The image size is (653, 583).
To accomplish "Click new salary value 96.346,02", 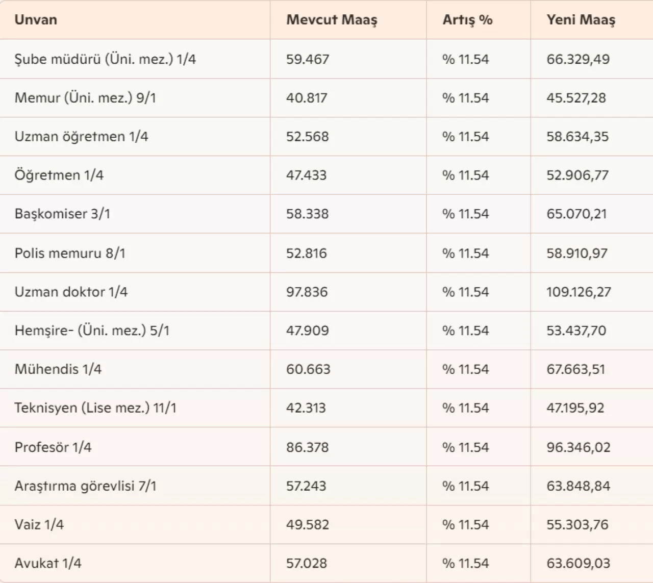I will [x=579, y=447].
